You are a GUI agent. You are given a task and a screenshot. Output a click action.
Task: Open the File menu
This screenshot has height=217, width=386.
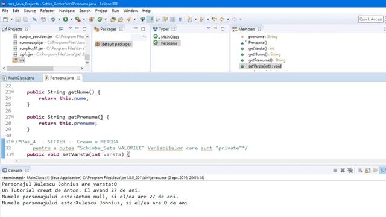coord(5,11)
